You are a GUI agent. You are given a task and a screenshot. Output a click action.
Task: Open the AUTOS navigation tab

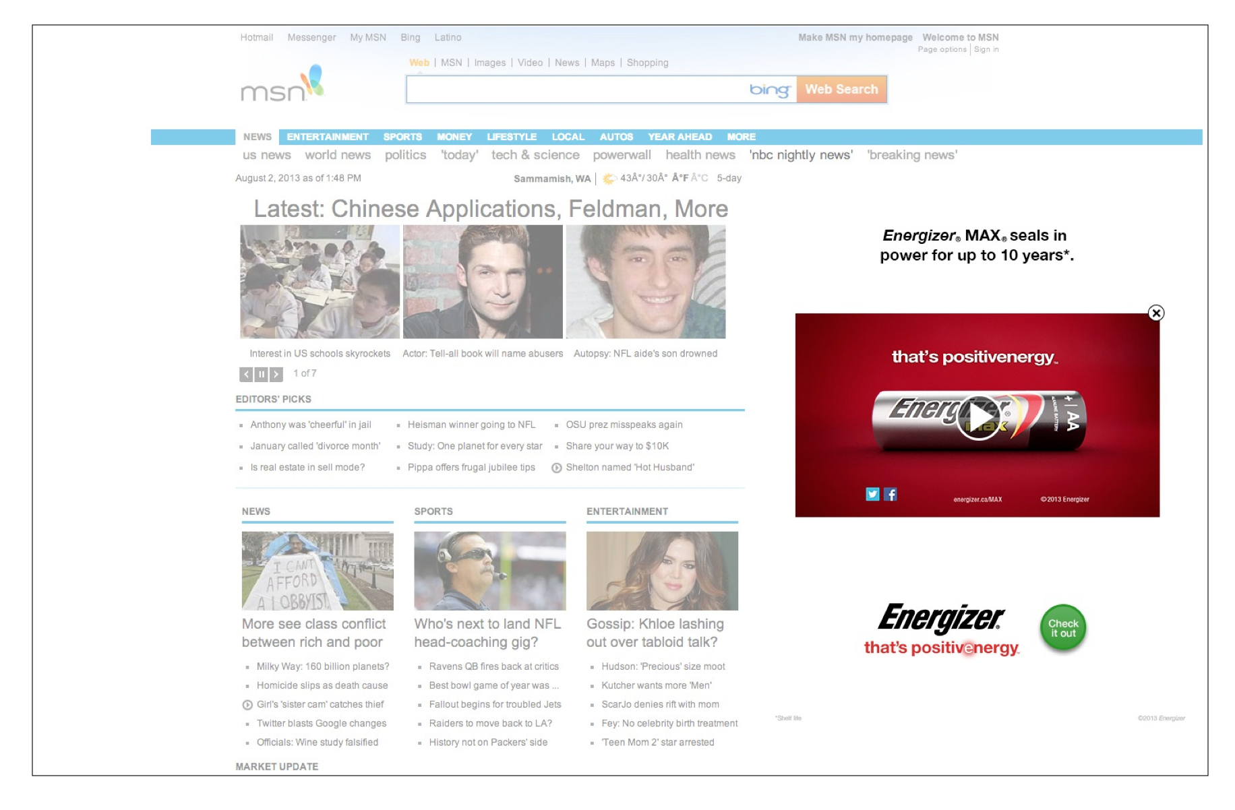(x=616, y=137)
